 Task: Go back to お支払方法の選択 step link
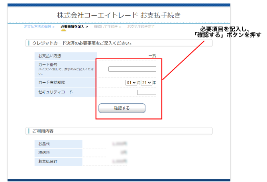(x=39, y=27)
